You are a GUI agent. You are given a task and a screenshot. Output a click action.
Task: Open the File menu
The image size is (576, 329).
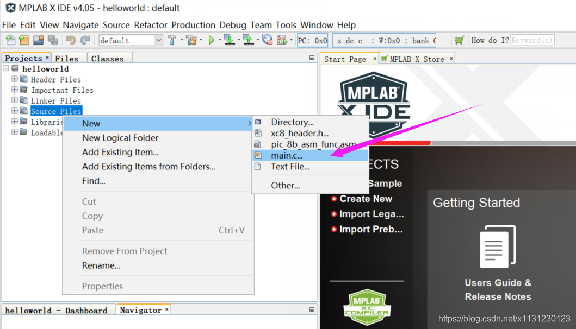(x=9, y=25)
